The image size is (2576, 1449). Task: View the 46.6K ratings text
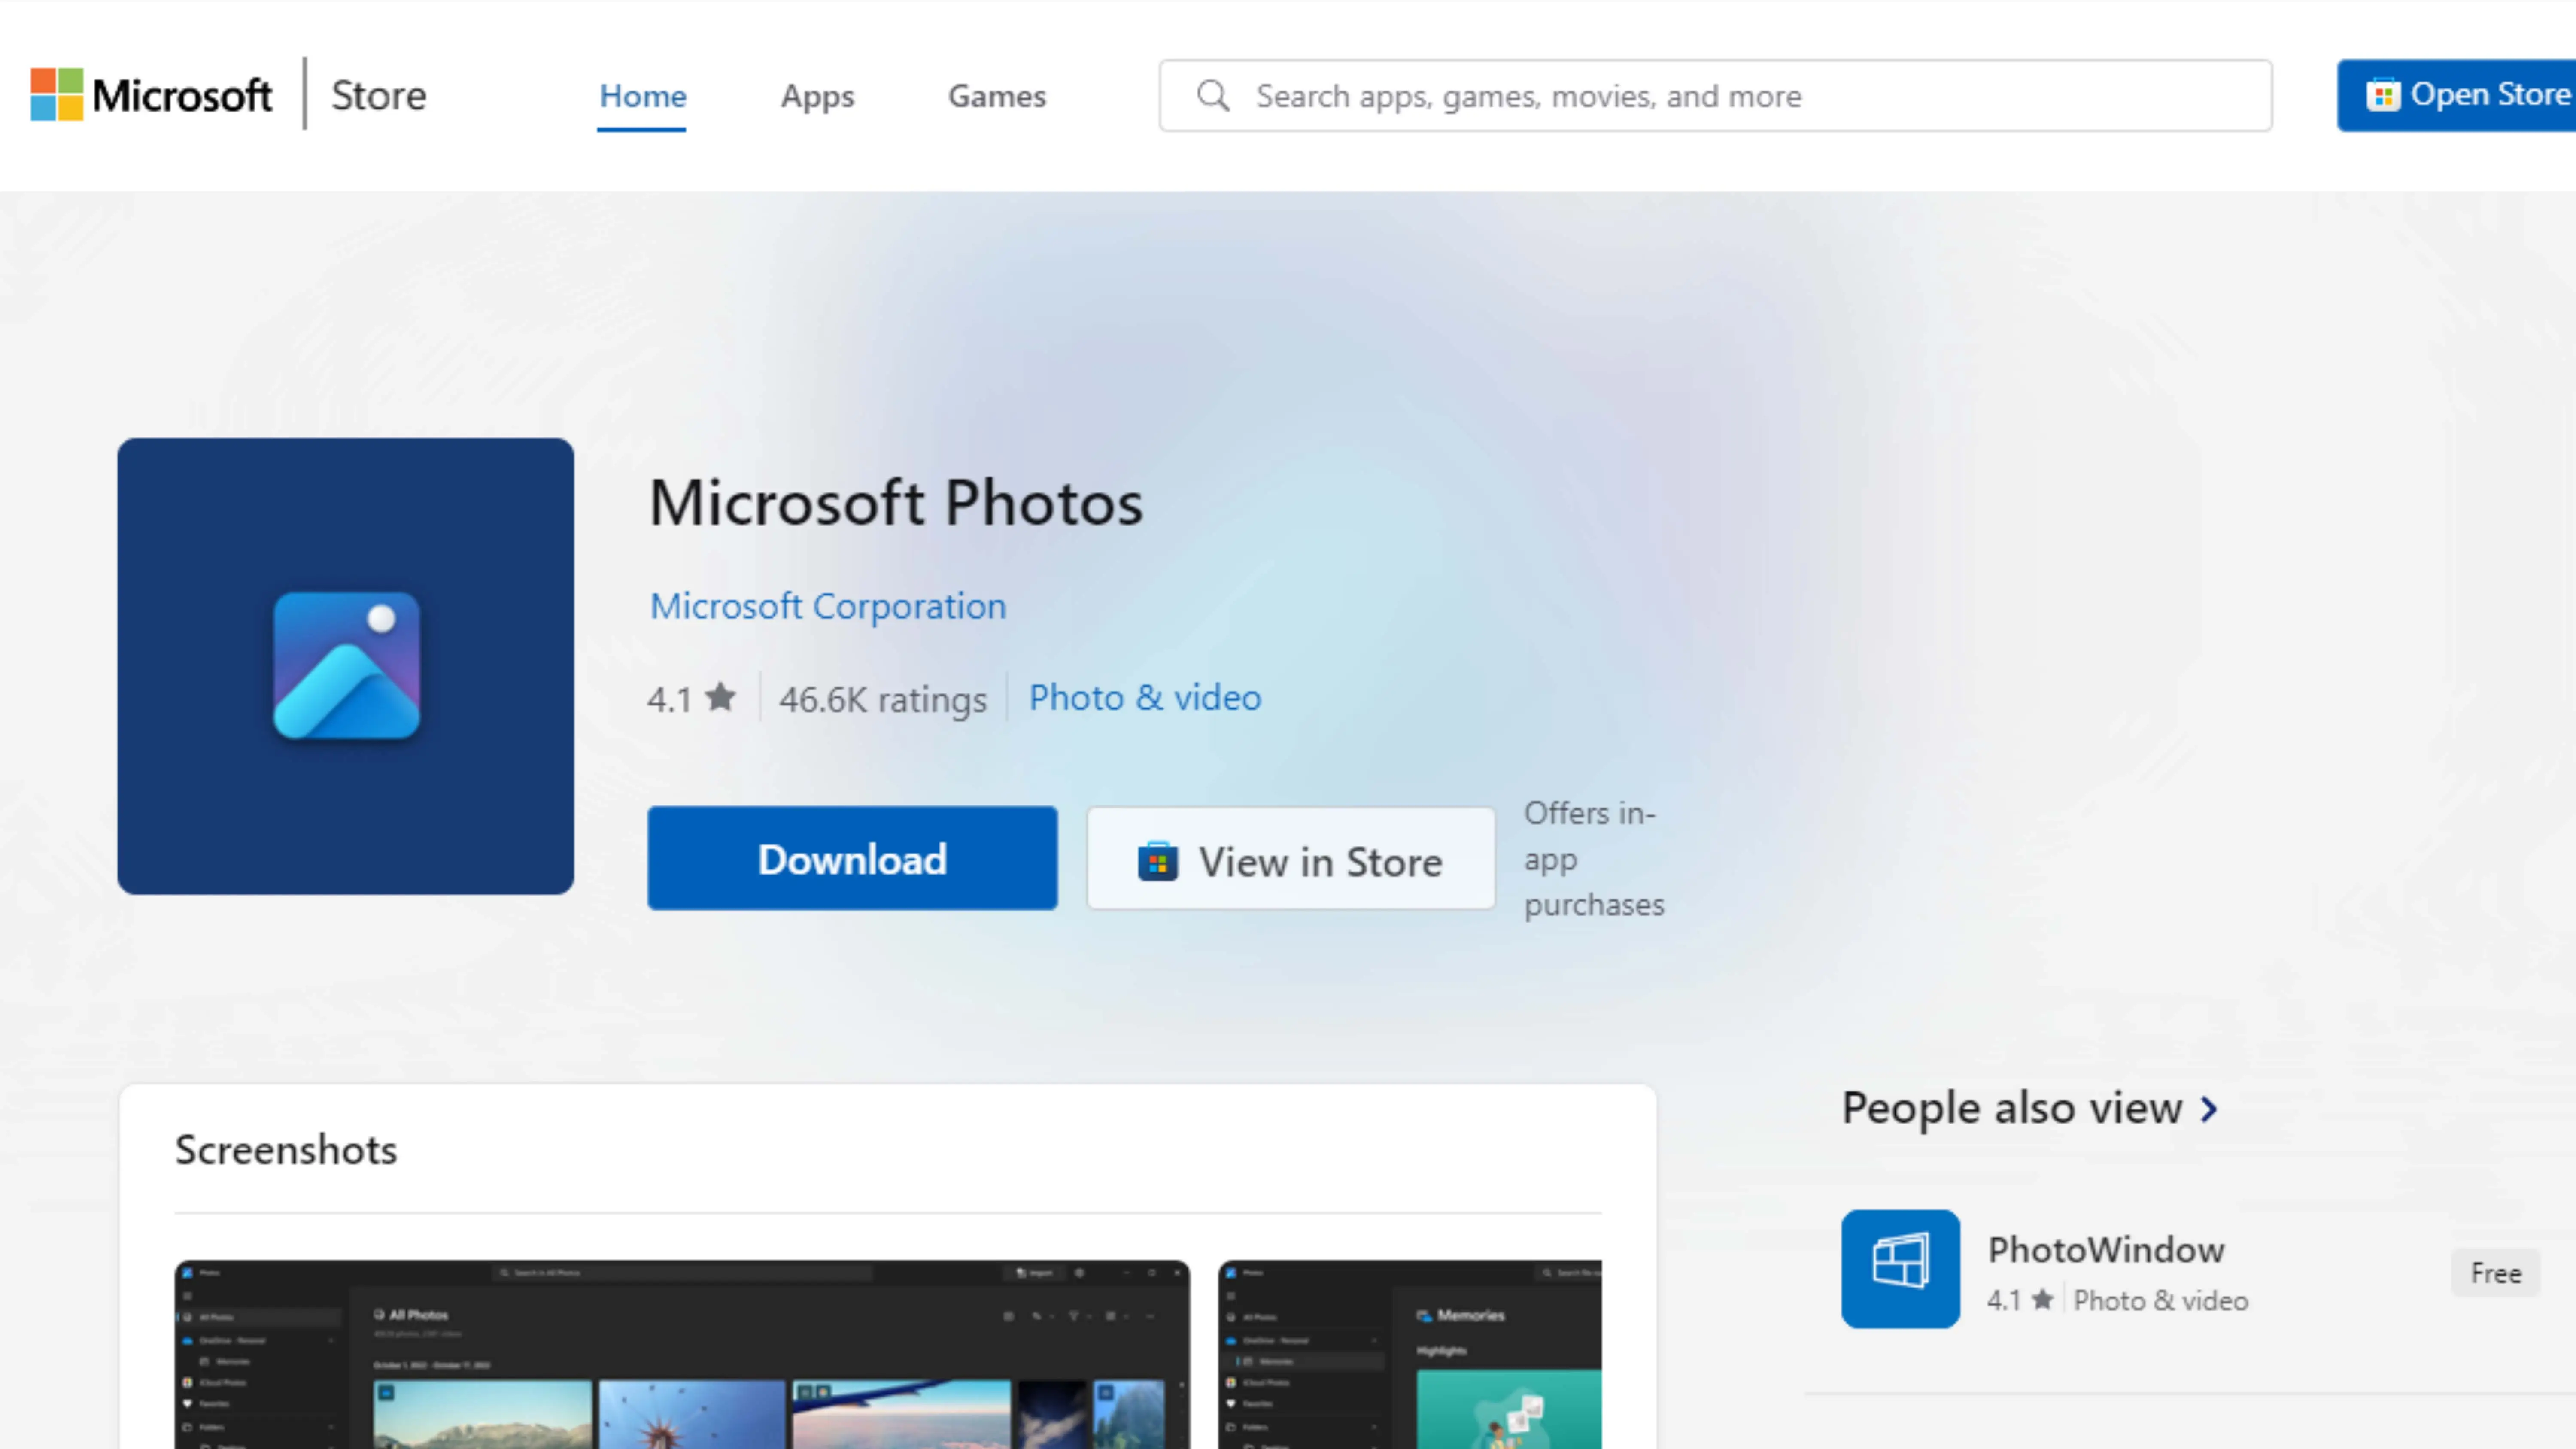click(x=883, y=699)
